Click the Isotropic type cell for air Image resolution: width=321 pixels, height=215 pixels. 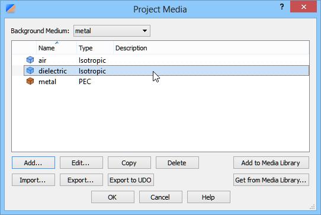pyautogui.click(x=92, y=60)
